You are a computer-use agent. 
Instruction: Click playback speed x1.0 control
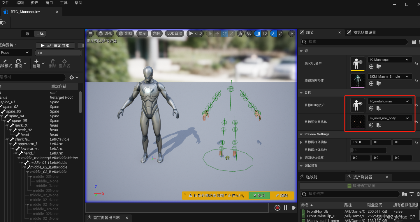pyautogui.click(x=196, y=33)
